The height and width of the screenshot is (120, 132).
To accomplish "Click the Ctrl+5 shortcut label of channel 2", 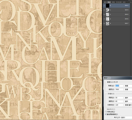I will coord(127,14).
